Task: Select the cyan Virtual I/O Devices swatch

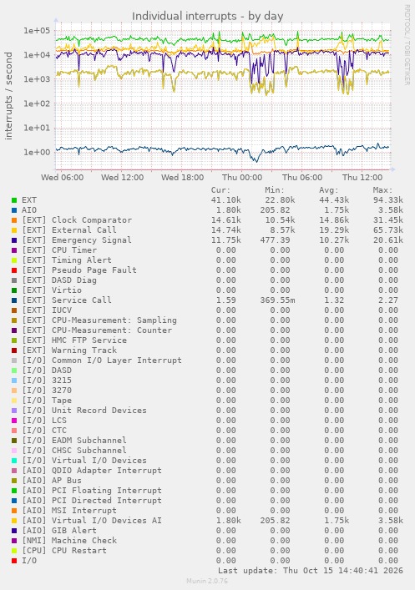Action: click(x=14, y=461)
